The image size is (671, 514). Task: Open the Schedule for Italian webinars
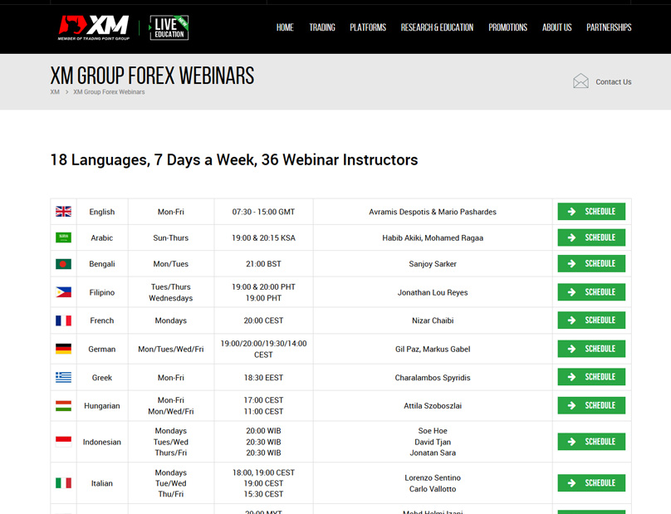(591, 482)
